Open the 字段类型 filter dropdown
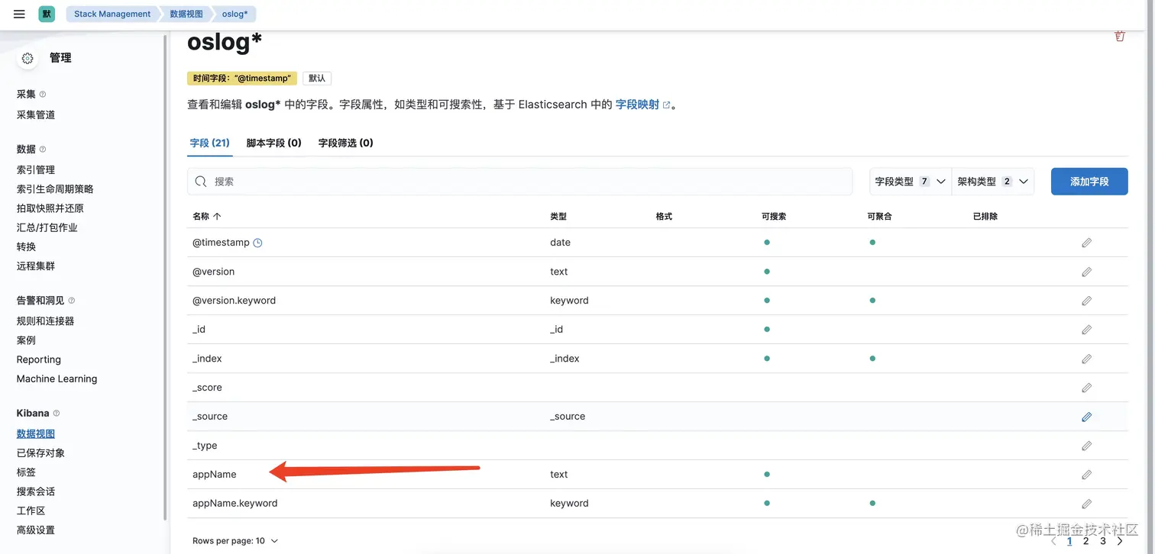 click(x=911, y=182)
